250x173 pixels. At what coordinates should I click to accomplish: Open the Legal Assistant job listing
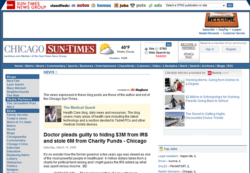click(x=168, y=156)
